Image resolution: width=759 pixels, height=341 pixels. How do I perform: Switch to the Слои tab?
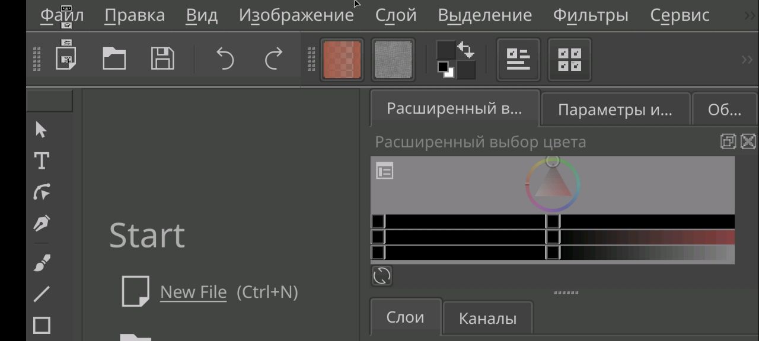406,317
